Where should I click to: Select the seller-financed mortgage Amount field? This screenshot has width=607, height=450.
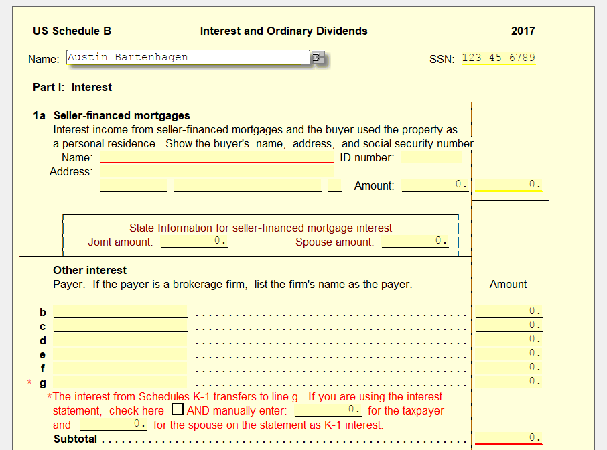435,185
